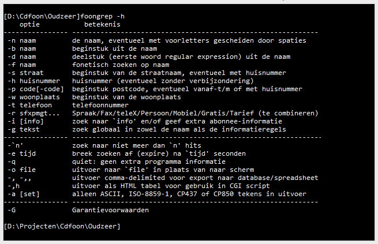378x244 pixels.
Task: Click the -n naam option line
Action: coord(157,40)
